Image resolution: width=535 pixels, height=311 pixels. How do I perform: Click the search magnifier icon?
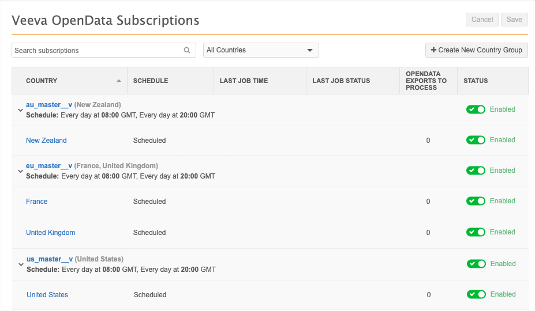tap(187, 51)
